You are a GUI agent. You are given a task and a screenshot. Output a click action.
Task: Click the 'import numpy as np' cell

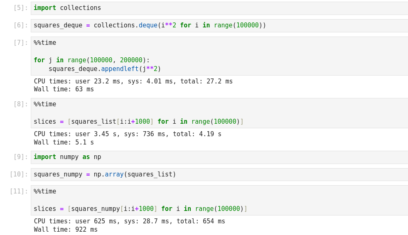[67, 157]
